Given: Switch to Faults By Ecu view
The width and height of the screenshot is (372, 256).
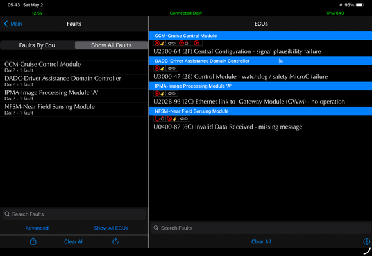Looking at the screenshot, I should [37, 45].
